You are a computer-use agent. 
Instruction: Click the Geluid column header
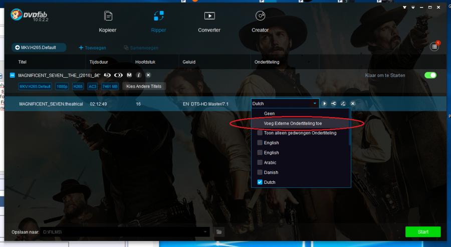(189, 62)
